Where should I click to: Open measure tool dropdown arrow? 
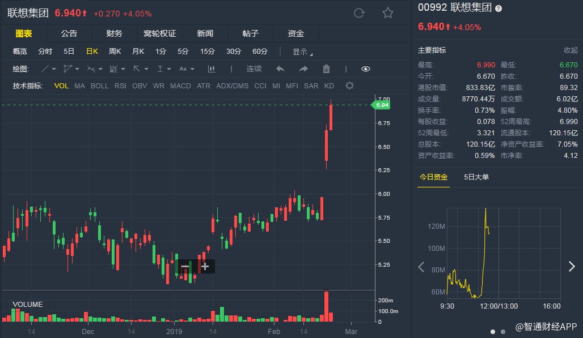pyautogui.click(x=169, y=69)
